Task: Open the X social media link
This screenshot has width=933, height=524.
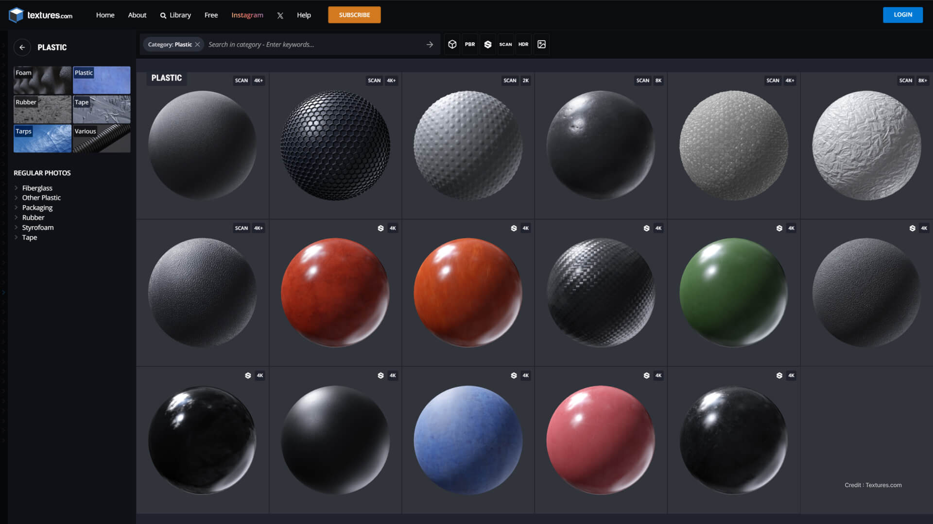Action: pos(280,15)
